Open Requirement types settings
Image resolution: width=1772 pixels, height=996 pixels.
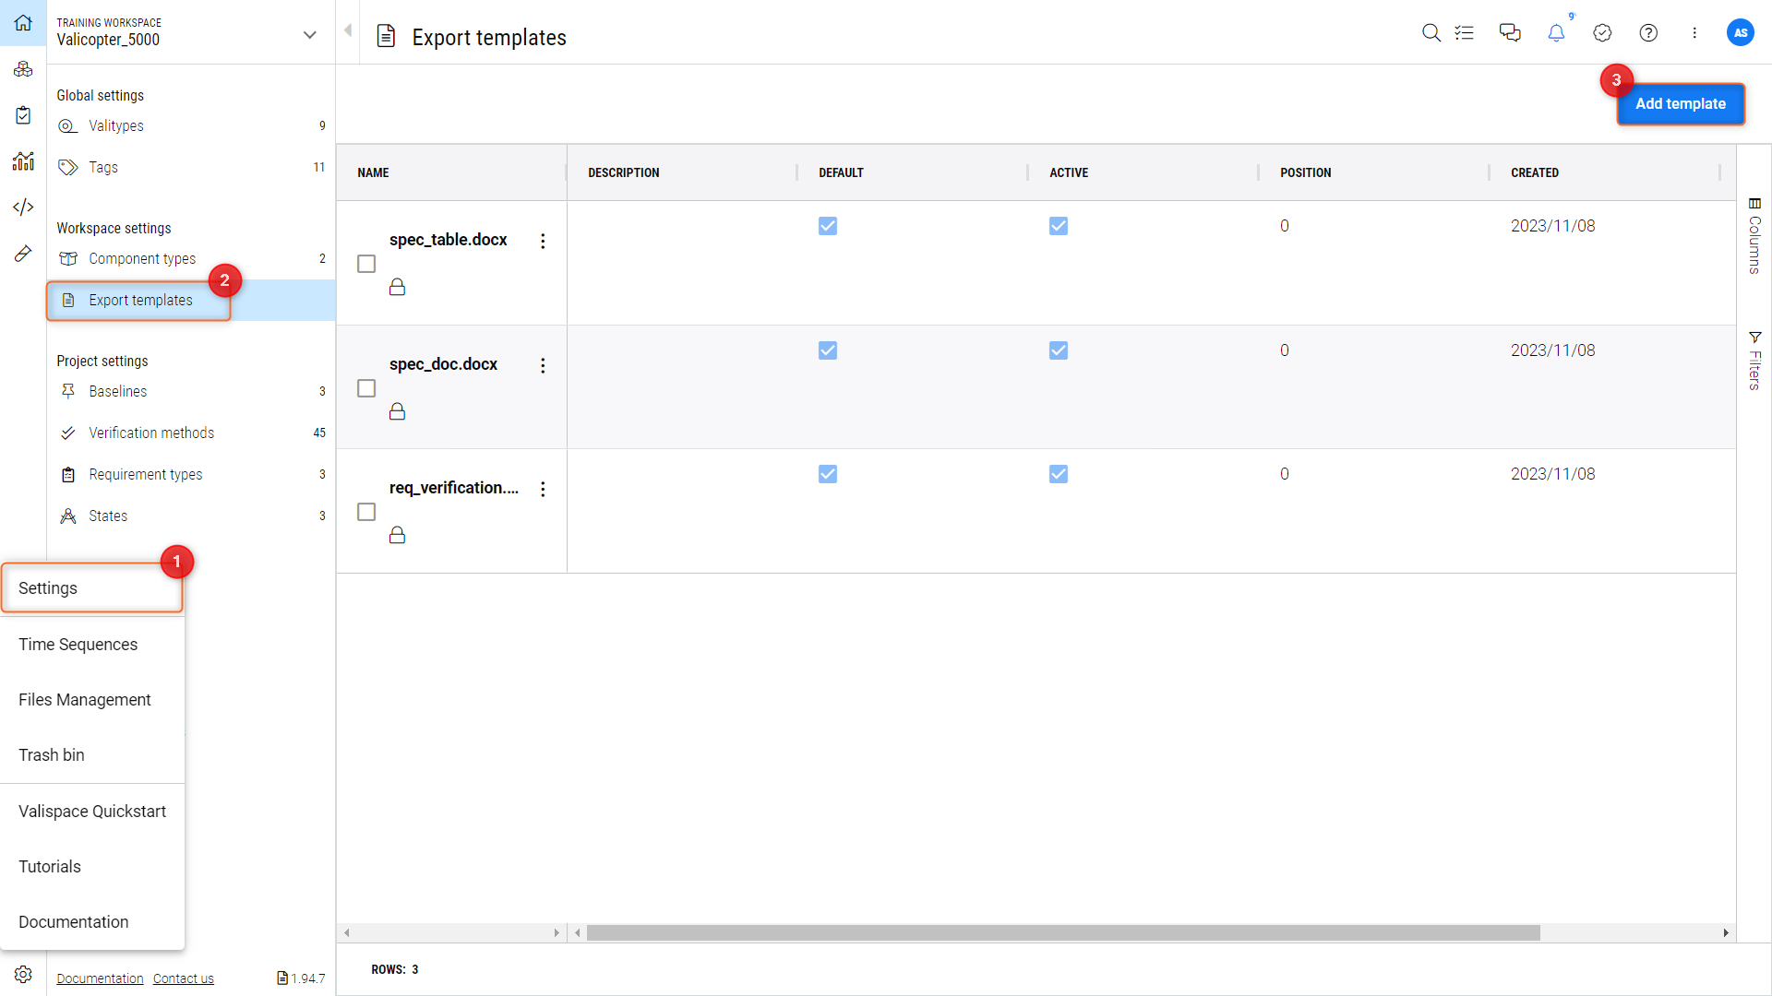(x=191, y=474)
